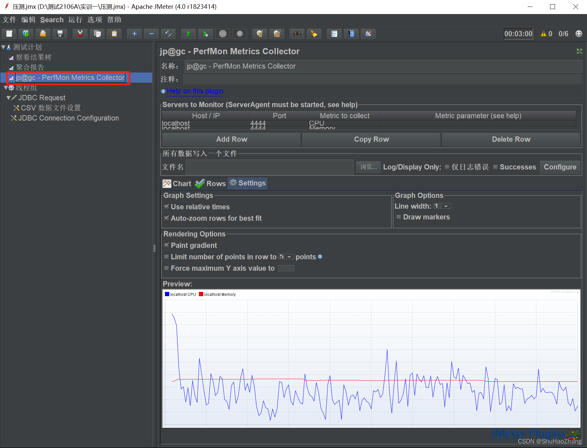Click the binoculars Search icon

click(x=297, y=34)
